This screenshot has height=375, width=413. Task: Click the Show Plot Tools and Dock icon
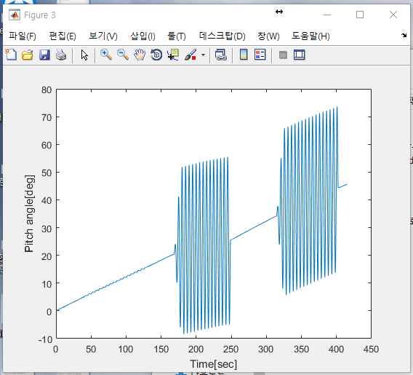(300, 55)
